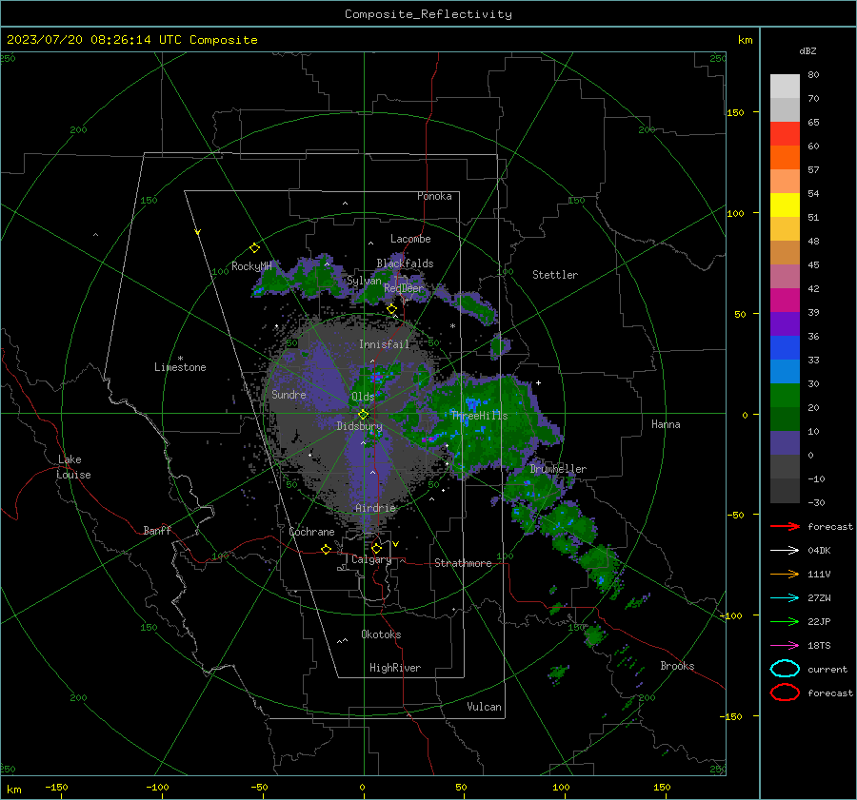
Task: Click the Vulcan town label
Action: tap(484, 707)
